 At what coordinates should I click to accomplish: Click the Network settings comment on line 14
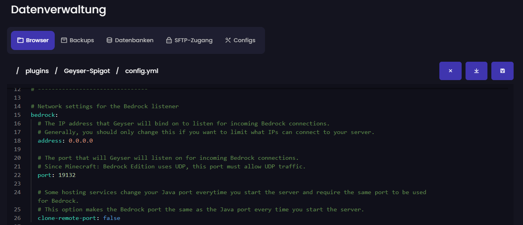pos(105,106)
